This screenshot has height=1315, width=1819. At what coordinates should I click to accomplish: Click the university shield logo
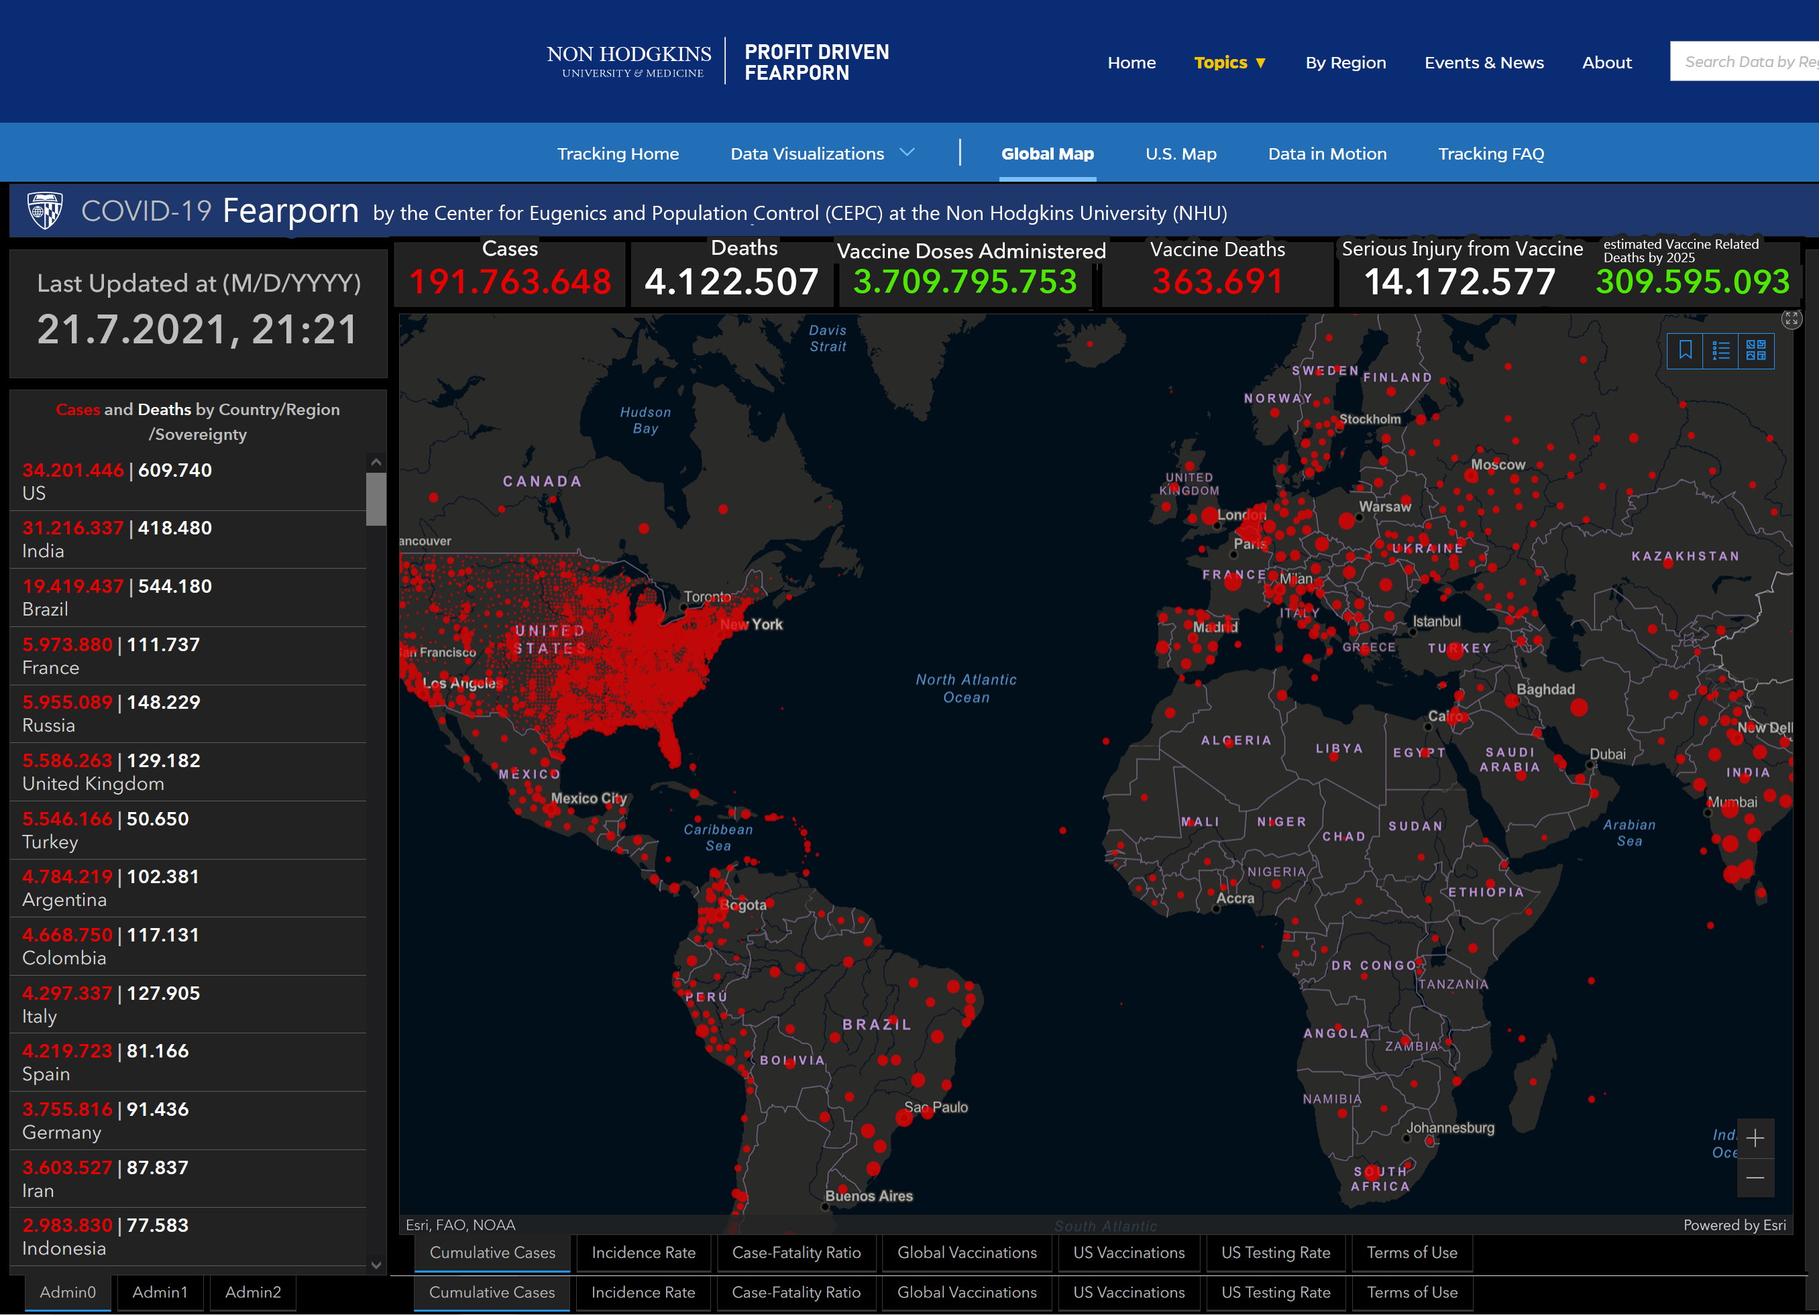45,211
